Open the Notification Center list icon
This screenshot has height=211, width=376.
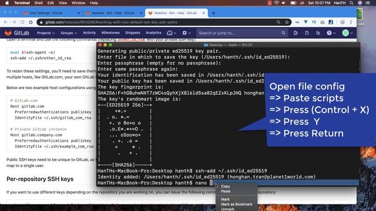(x=368, y=3)
